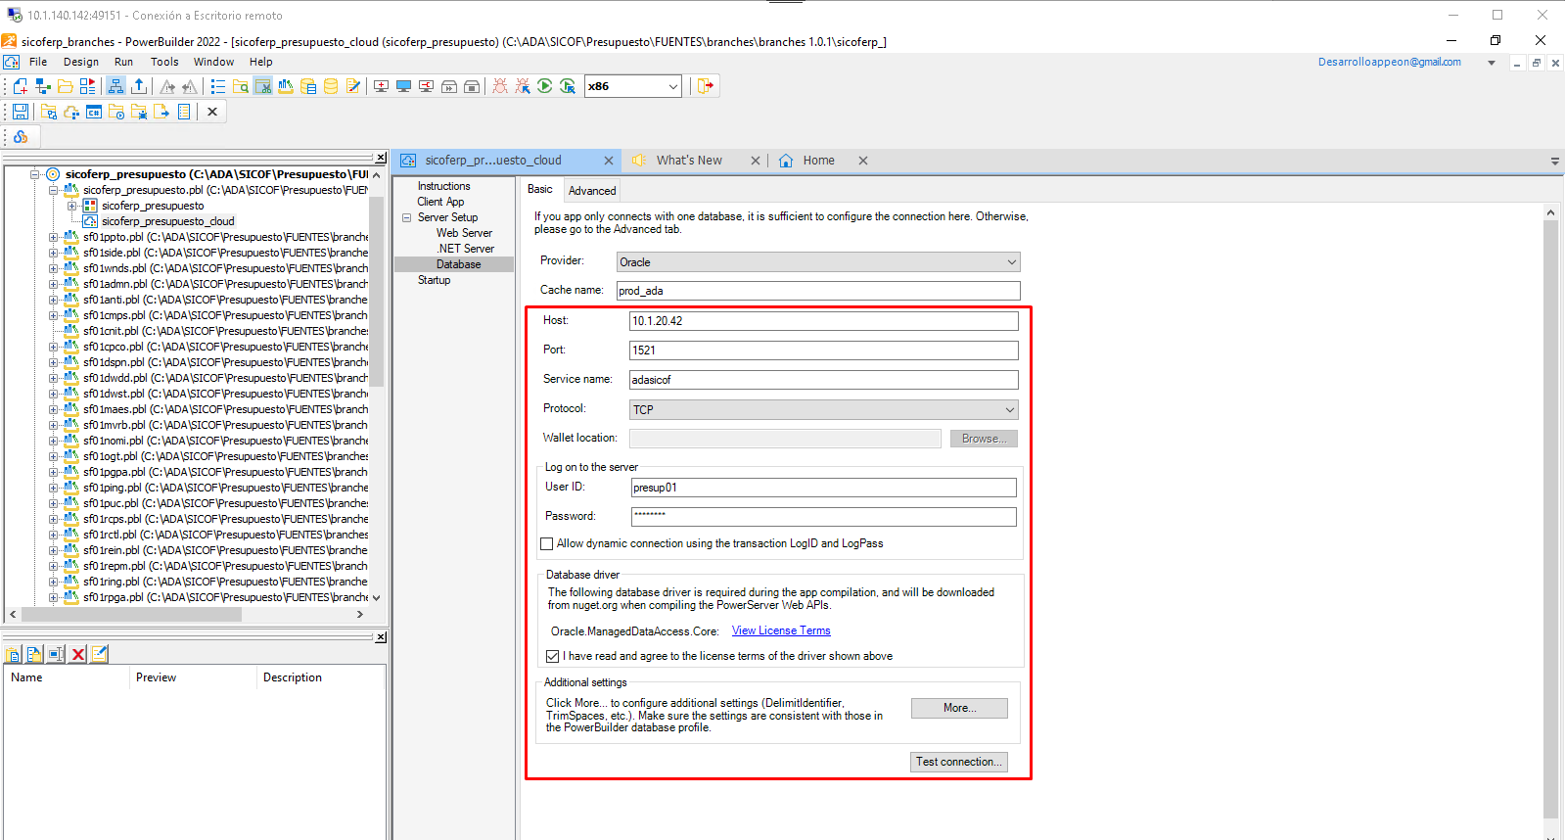Click the green Run play icon
The height and width of the screenshot is (840, 1565).
click(x=545, y=86)
